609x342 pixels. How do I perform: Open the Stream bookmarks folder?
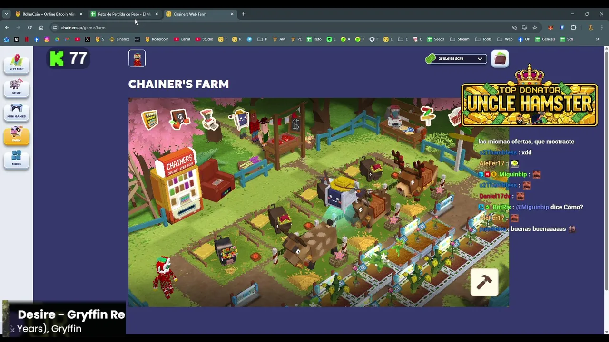pyautogui.click(x=460, y=39)
